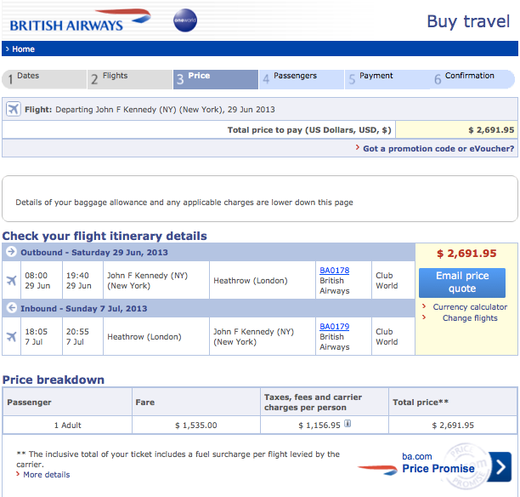Click the Change flights link
The image size is (520, 497).
pyautogui.click(x=470, y=318)
